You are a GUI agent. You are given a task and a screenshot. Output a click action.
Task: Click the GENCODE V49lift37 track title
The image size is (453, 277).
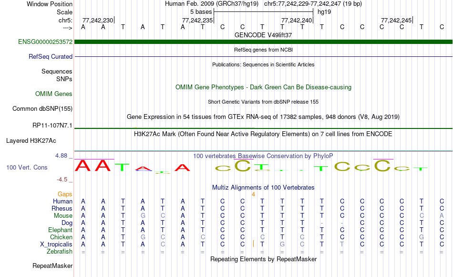(263, 35)
